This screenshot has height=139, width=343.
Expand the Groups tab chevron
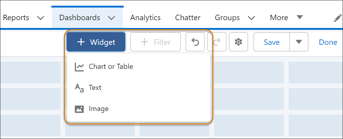click(x=251, y=18)
